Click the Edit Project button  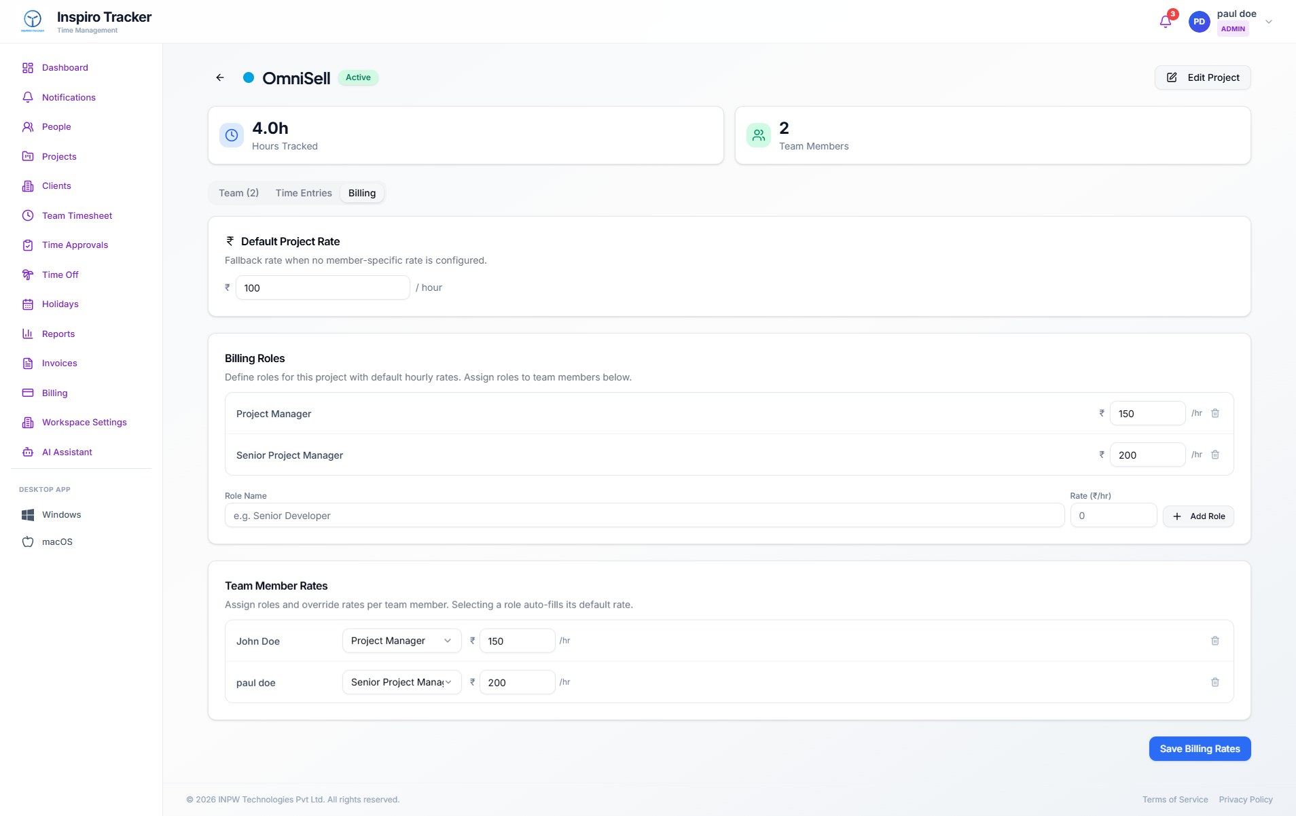[x=1202, y=77]
